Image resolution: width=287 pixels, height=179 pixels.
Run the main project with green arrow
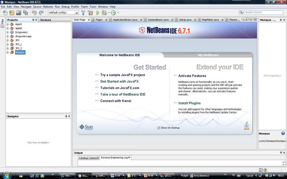pos(98,13)
